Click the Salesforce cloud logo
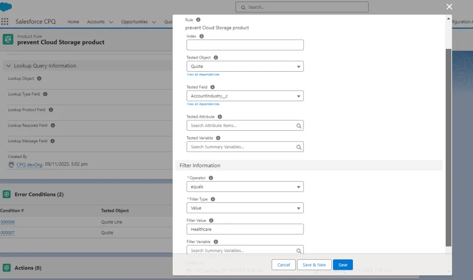This screenshot has width=473, height=280. (6, 6)
